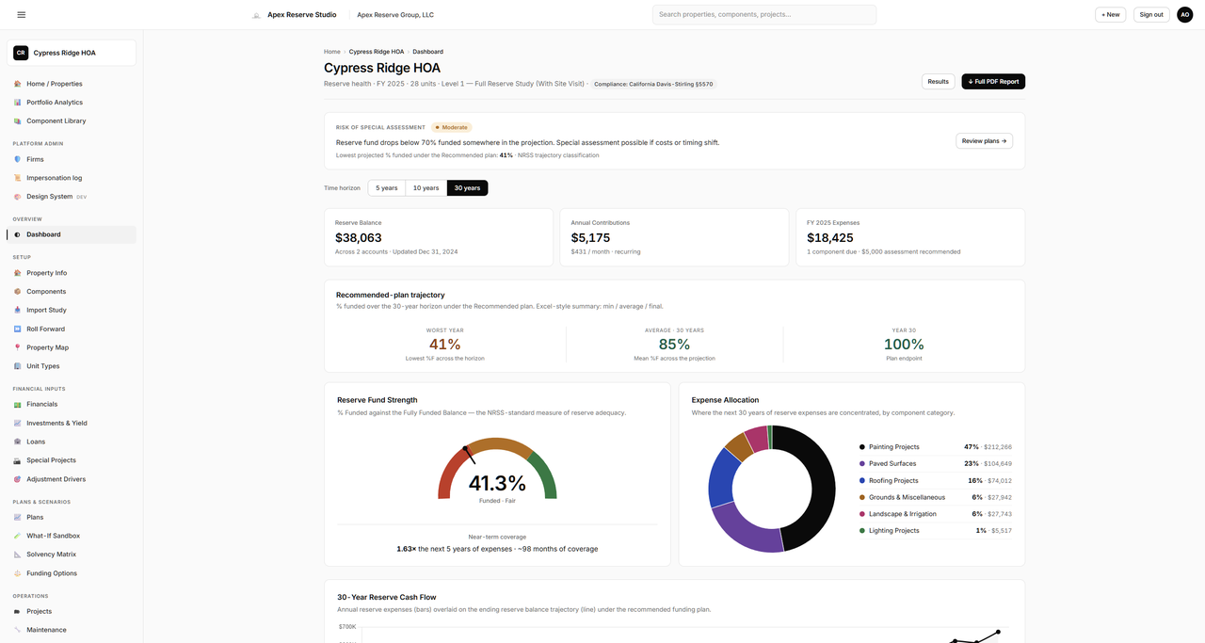Click the Firms shield icon
Screen dimensions: 1205x643
coord(18,159)
